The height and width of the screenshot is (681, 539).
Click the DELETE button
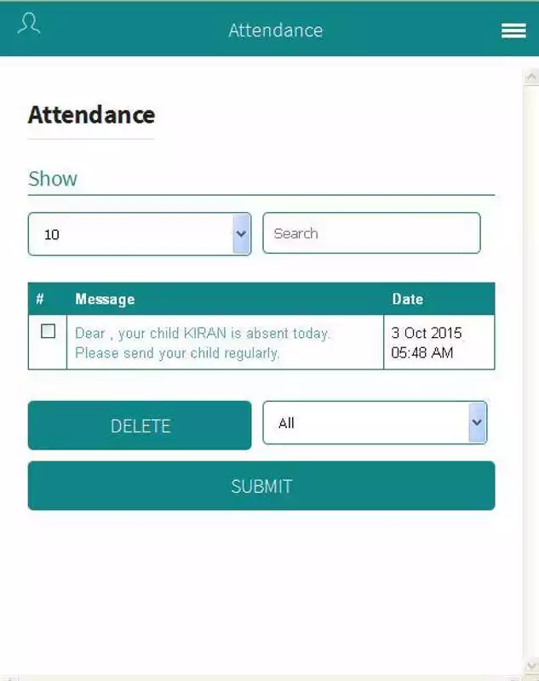click(140, 426)
